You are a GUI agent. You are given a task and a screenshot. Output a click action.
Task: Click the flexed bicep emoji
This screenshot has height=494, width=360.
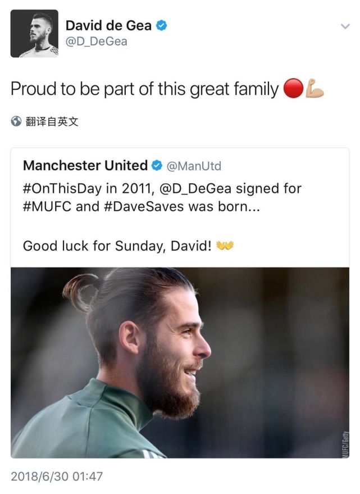(x=315, y=89)
